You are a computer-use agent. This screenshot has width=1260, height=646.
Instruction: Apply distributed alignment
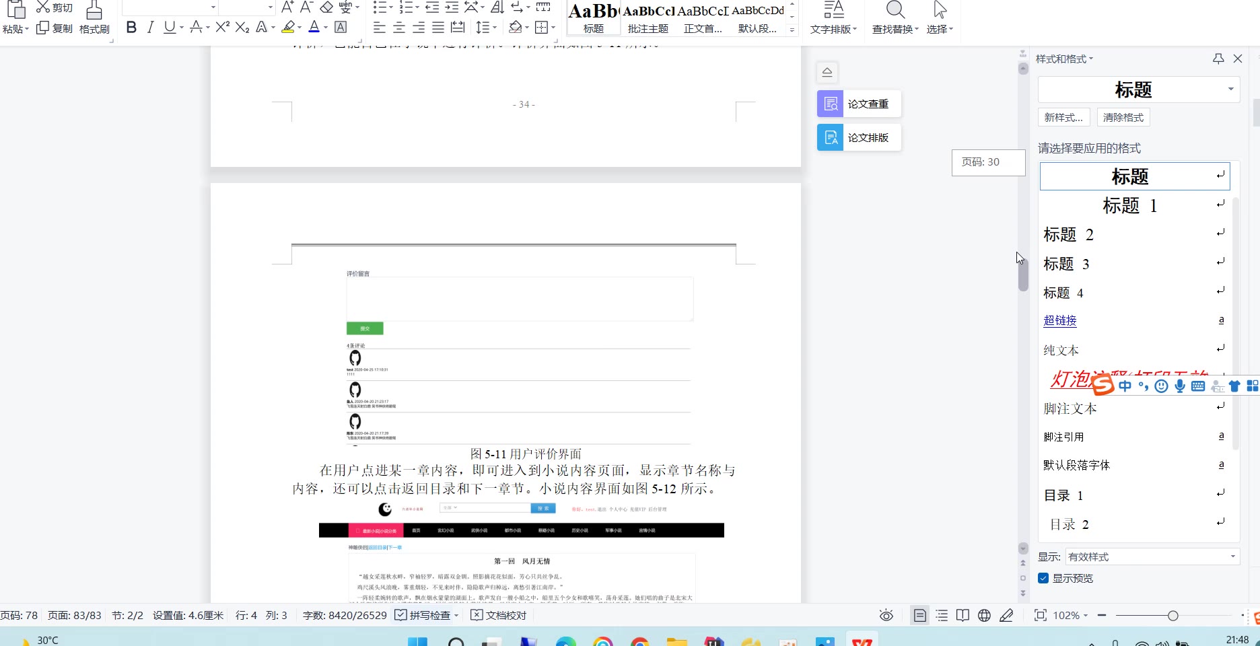[458, 28]
